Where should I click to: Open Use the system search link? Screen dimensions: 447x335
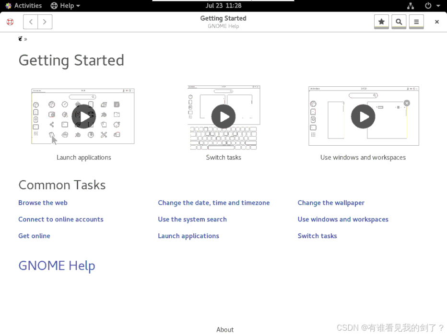pos(192,219)
